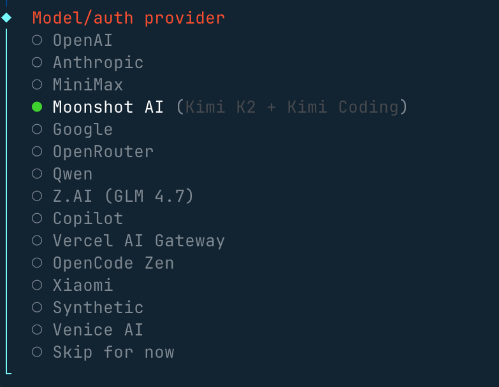Screen dimensions: 499x387
Task: Pick the OpenCode Zen radio option
Action: click(x=37, y=263)
